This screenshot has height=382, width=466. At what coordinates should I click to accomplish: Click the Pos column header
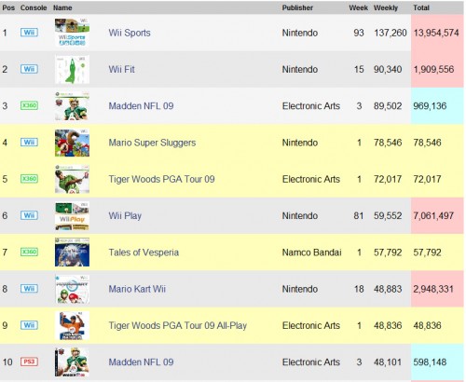click(8, 7)
